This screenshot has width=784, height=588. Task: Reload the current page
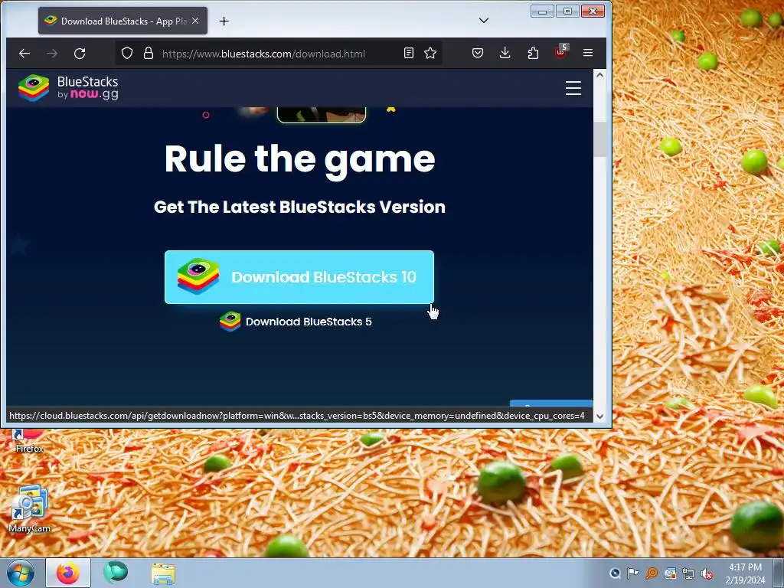(80, 53)
